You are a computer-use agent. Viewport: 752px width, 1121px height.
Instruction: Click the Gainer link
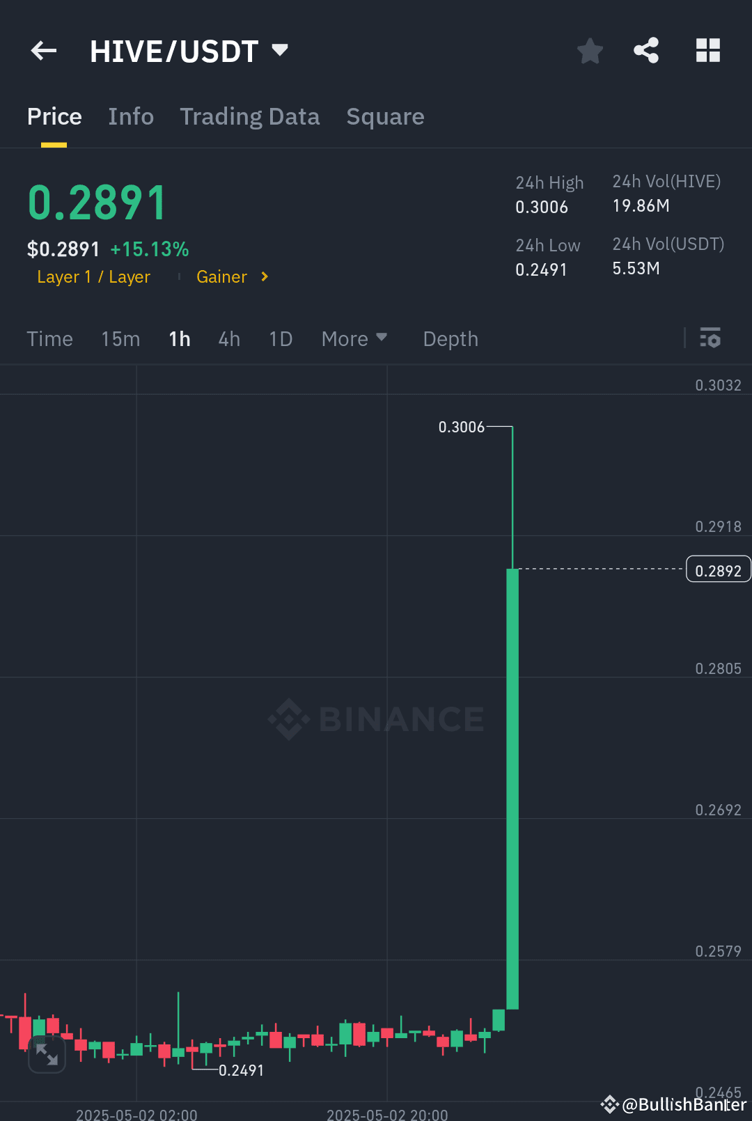221,276
